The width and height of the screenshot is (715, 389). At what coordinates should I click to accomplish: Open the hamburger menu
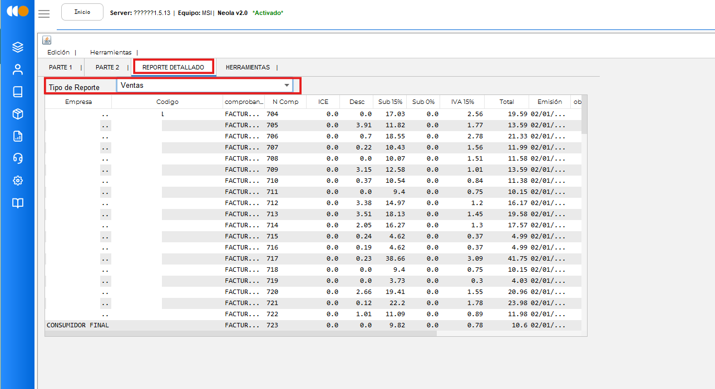click(44, 14)
